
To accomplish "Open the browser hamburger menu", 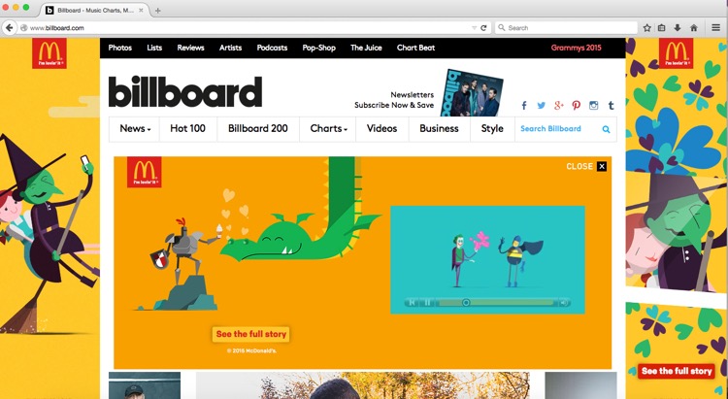I will (716, 28).
